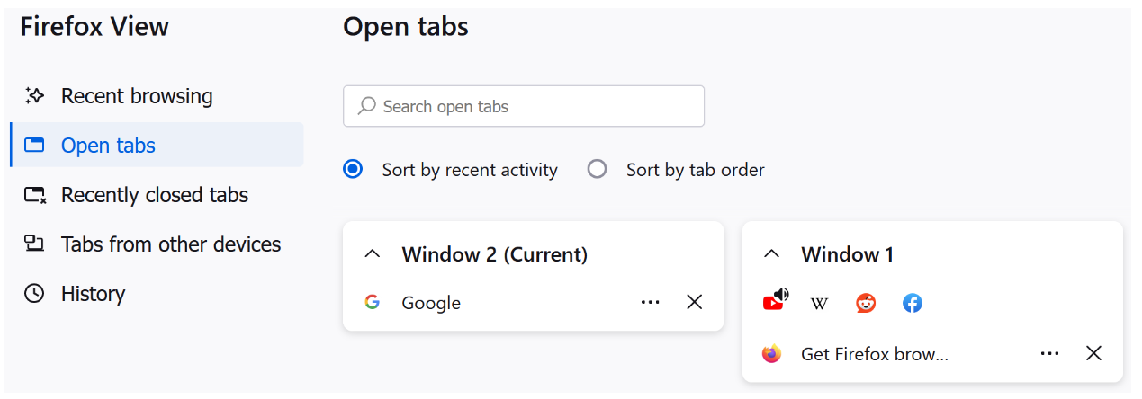Viewport: 1142px width, 399px height.
Task: Select Sort by recent activity
Action: [450, 169]
